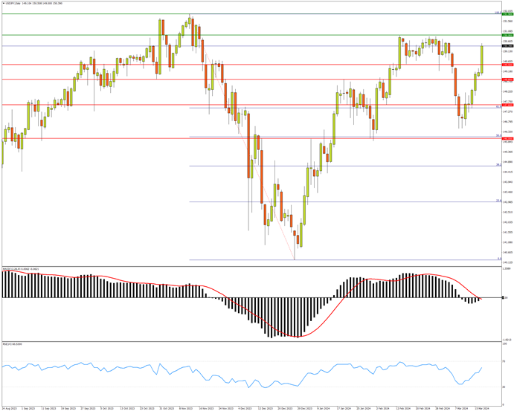The height and width of the screenshot is (417, 514).
Task: Click the Fibonacci 23.6 retracement level label
Action: [497, 201]
